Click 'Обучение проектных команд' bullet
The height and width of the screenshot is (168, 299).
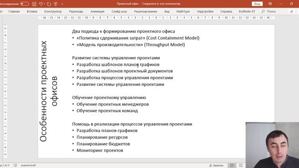[x=107, y=111]
